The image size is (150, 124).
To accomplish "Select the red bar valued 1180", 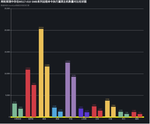I will (134, 115).
